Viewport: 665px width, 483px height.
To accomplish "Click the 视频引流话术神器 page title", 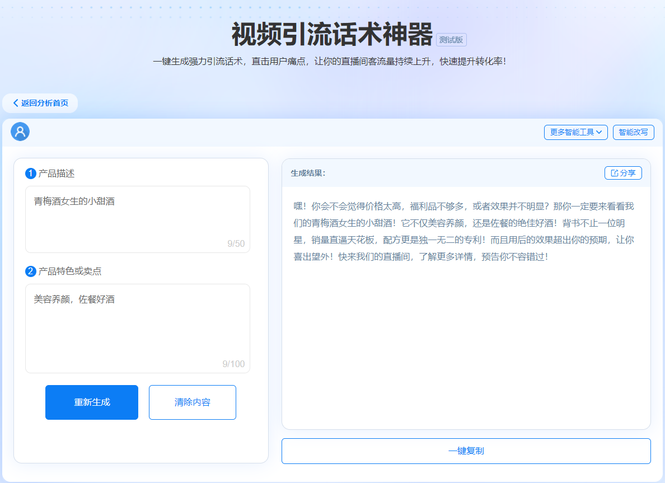I will pos(332,34).
